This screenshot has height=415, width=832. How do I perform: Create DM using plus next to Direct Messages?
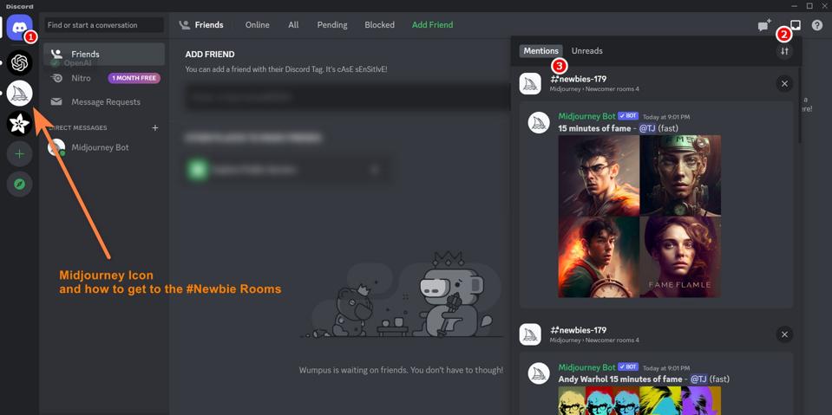[155, 127]
